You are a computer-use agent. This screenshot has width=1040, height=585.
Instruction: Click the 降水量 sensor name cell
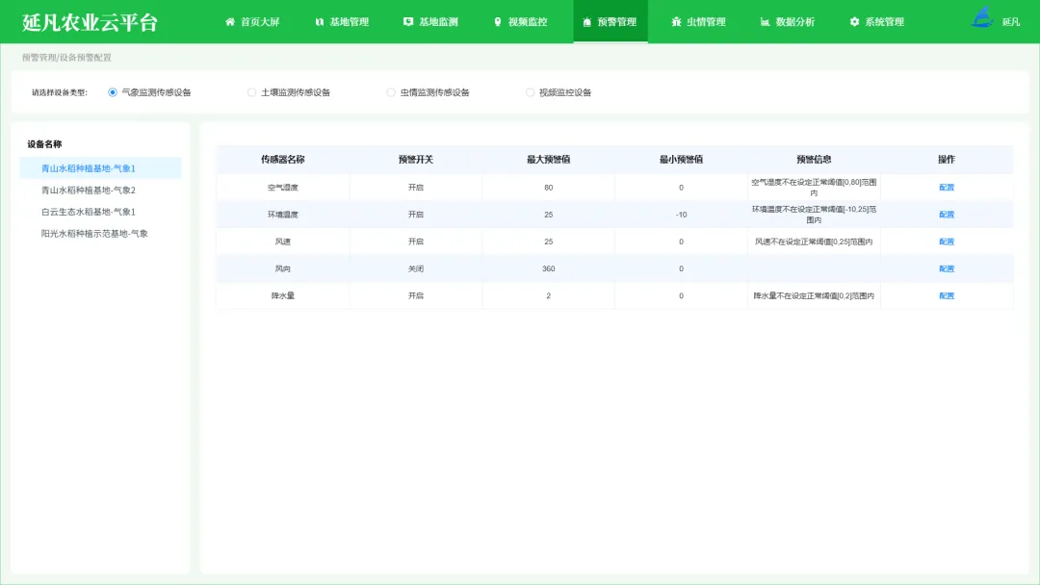(282, 296)
